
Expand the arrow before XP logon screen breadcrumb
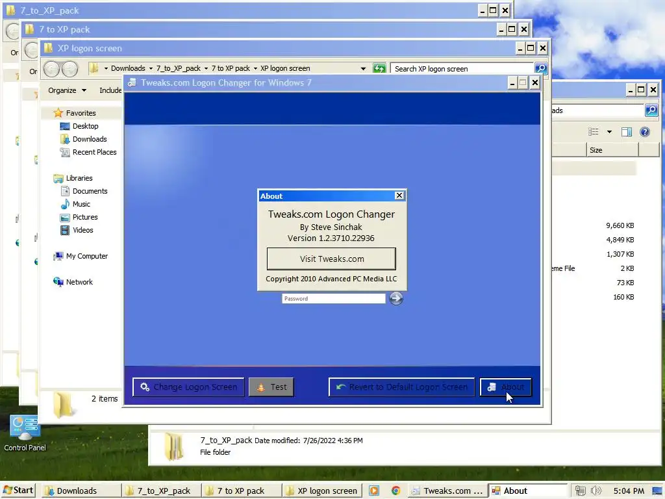255,68
